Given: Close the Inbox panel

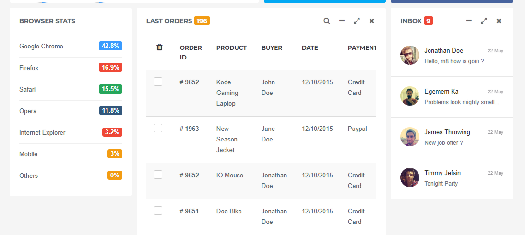Looking at the screenshot, I should coord(499,21).
